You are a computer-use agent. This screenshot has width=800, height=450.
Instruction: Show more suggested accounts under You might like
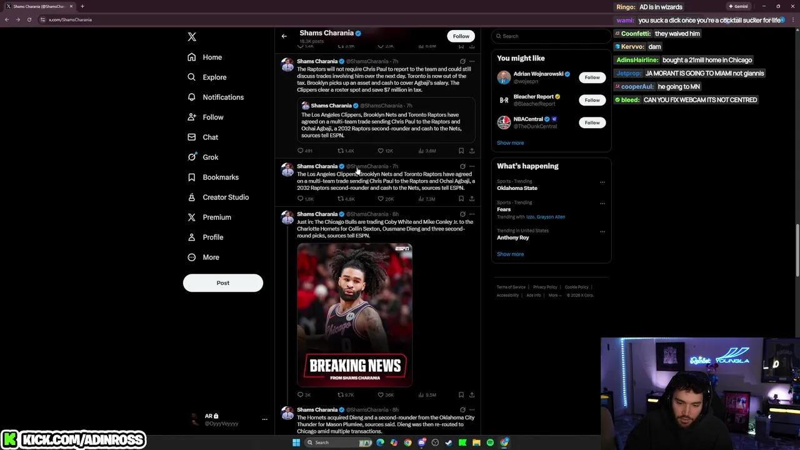tap(510, 142)
